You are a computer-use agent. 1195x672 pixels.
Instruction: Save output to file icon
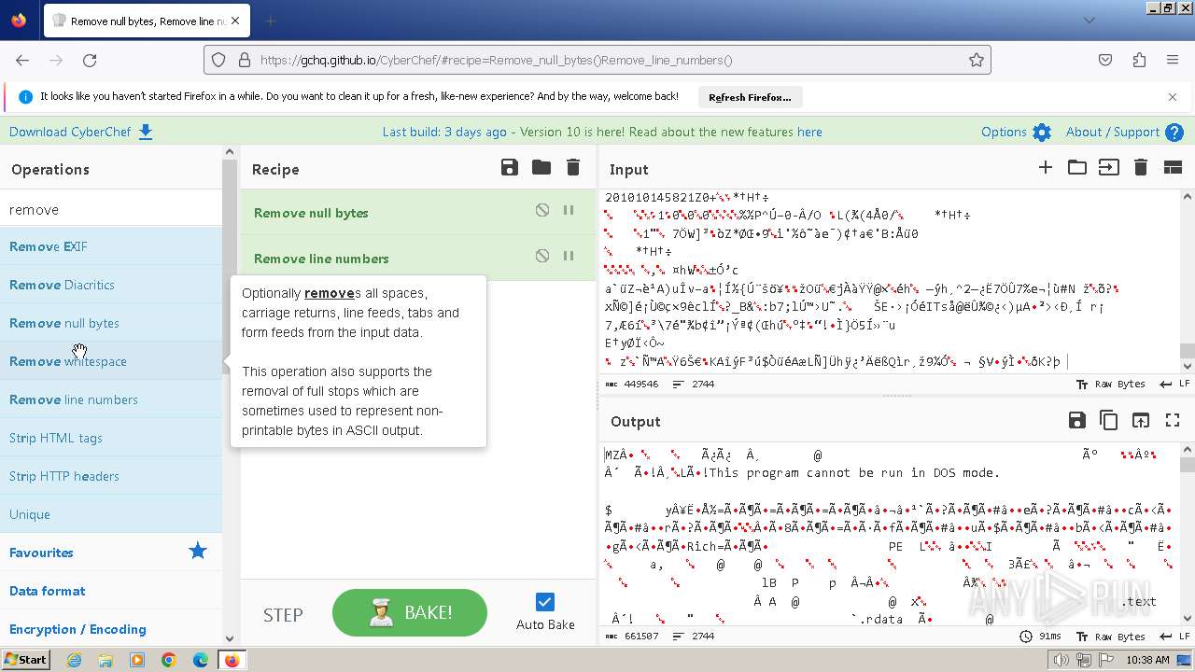[1076, 421]
